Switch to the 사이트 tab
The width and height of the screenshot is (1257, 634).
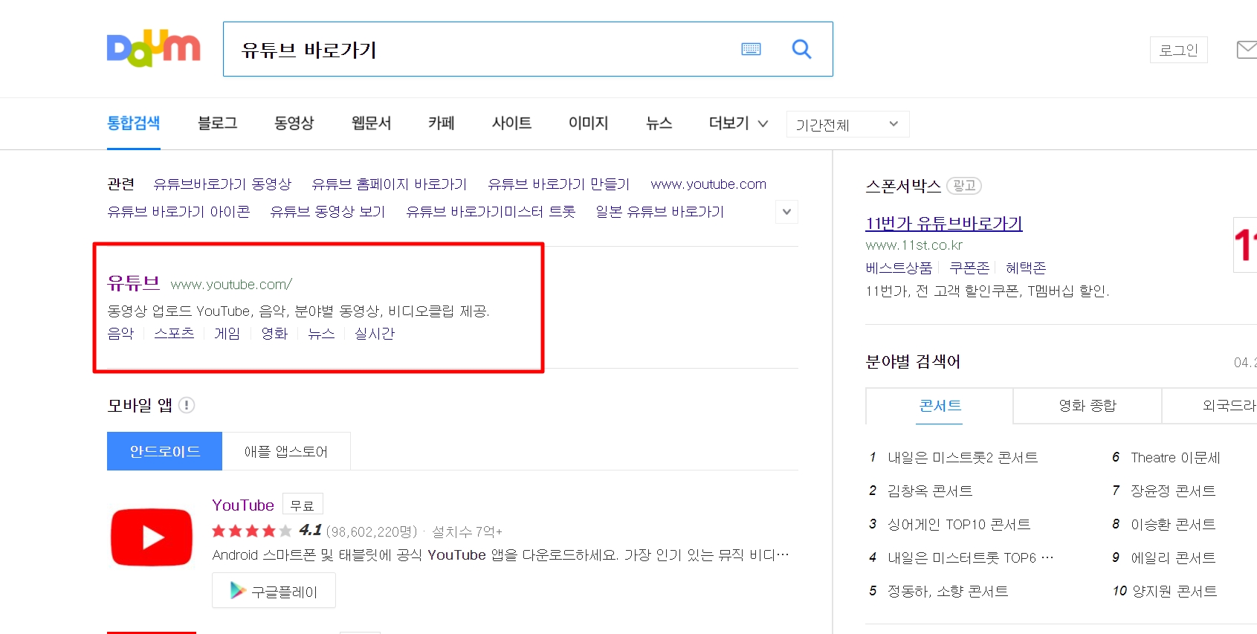511,123
